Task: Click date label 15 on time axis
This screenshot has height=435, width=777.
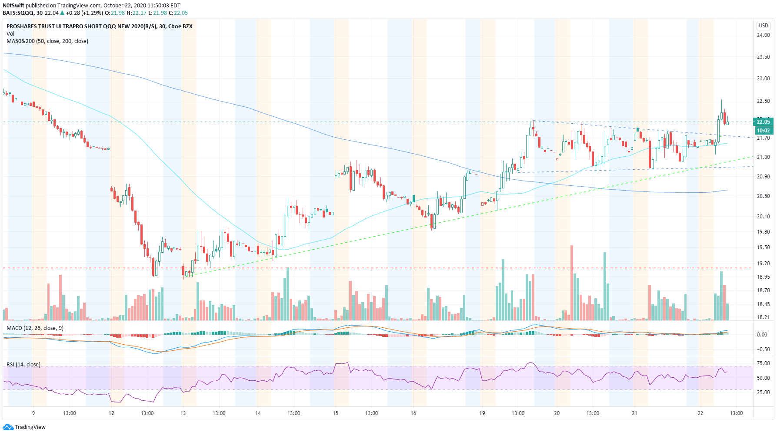Action: (x=336, y=413)
